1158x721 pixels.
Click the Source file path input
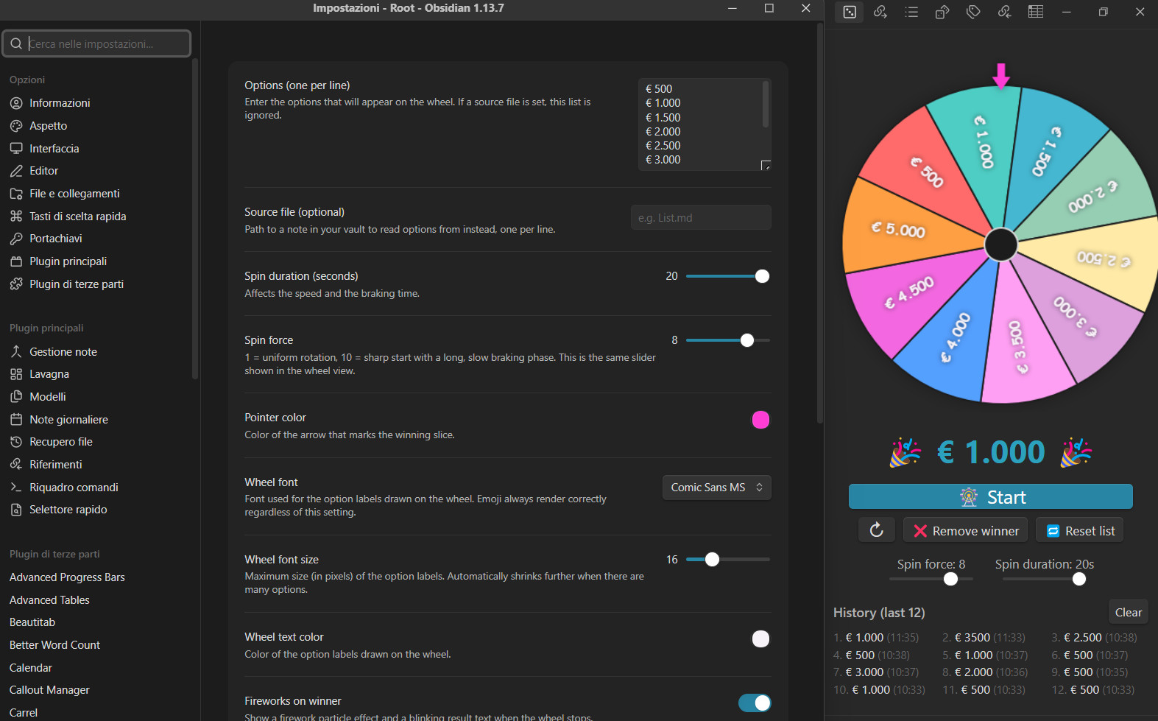tap(701, 218)
